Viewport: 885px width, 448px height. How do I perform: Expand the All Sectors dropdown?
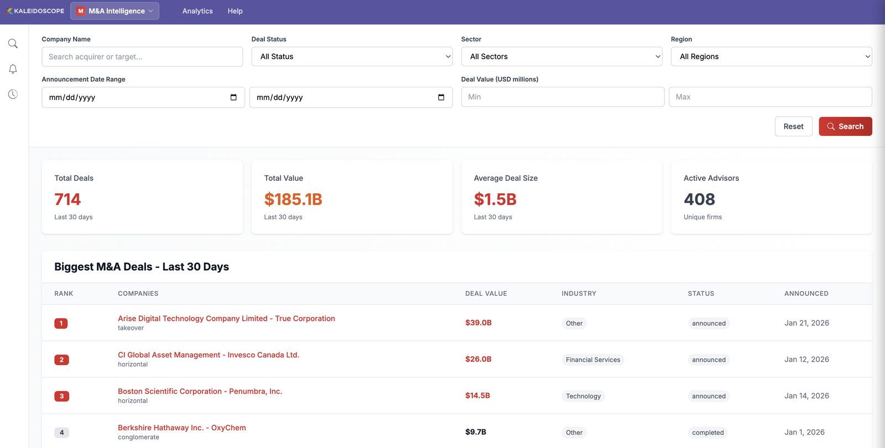[x=561, y=56]
